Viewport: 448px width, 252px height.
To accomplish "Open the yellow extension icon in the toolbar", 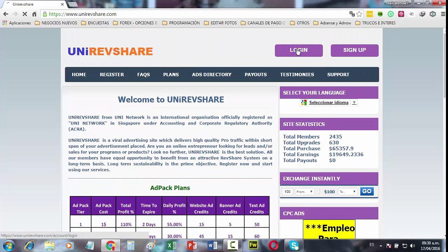I will click(369, 14).
